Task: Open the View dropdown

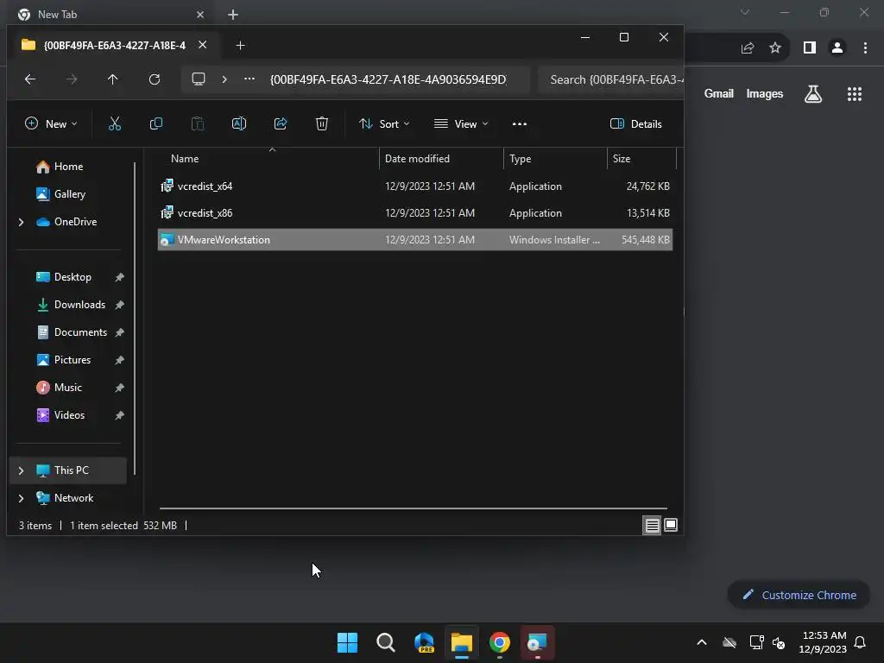Action: 461,124
